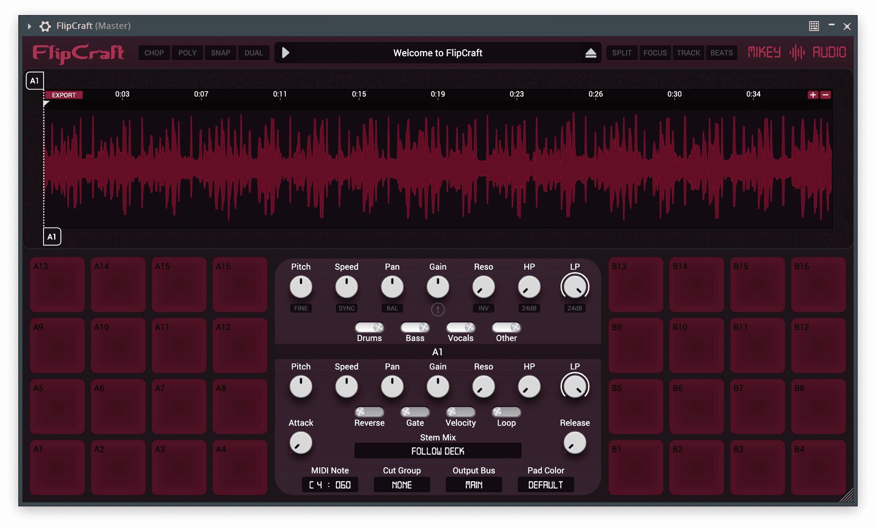Click the master HP knob

click(529, 287)
